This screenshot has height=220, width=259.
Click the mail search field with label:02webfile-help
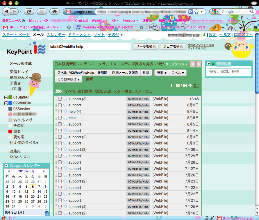pyautogui.click(x=90, y=46)
